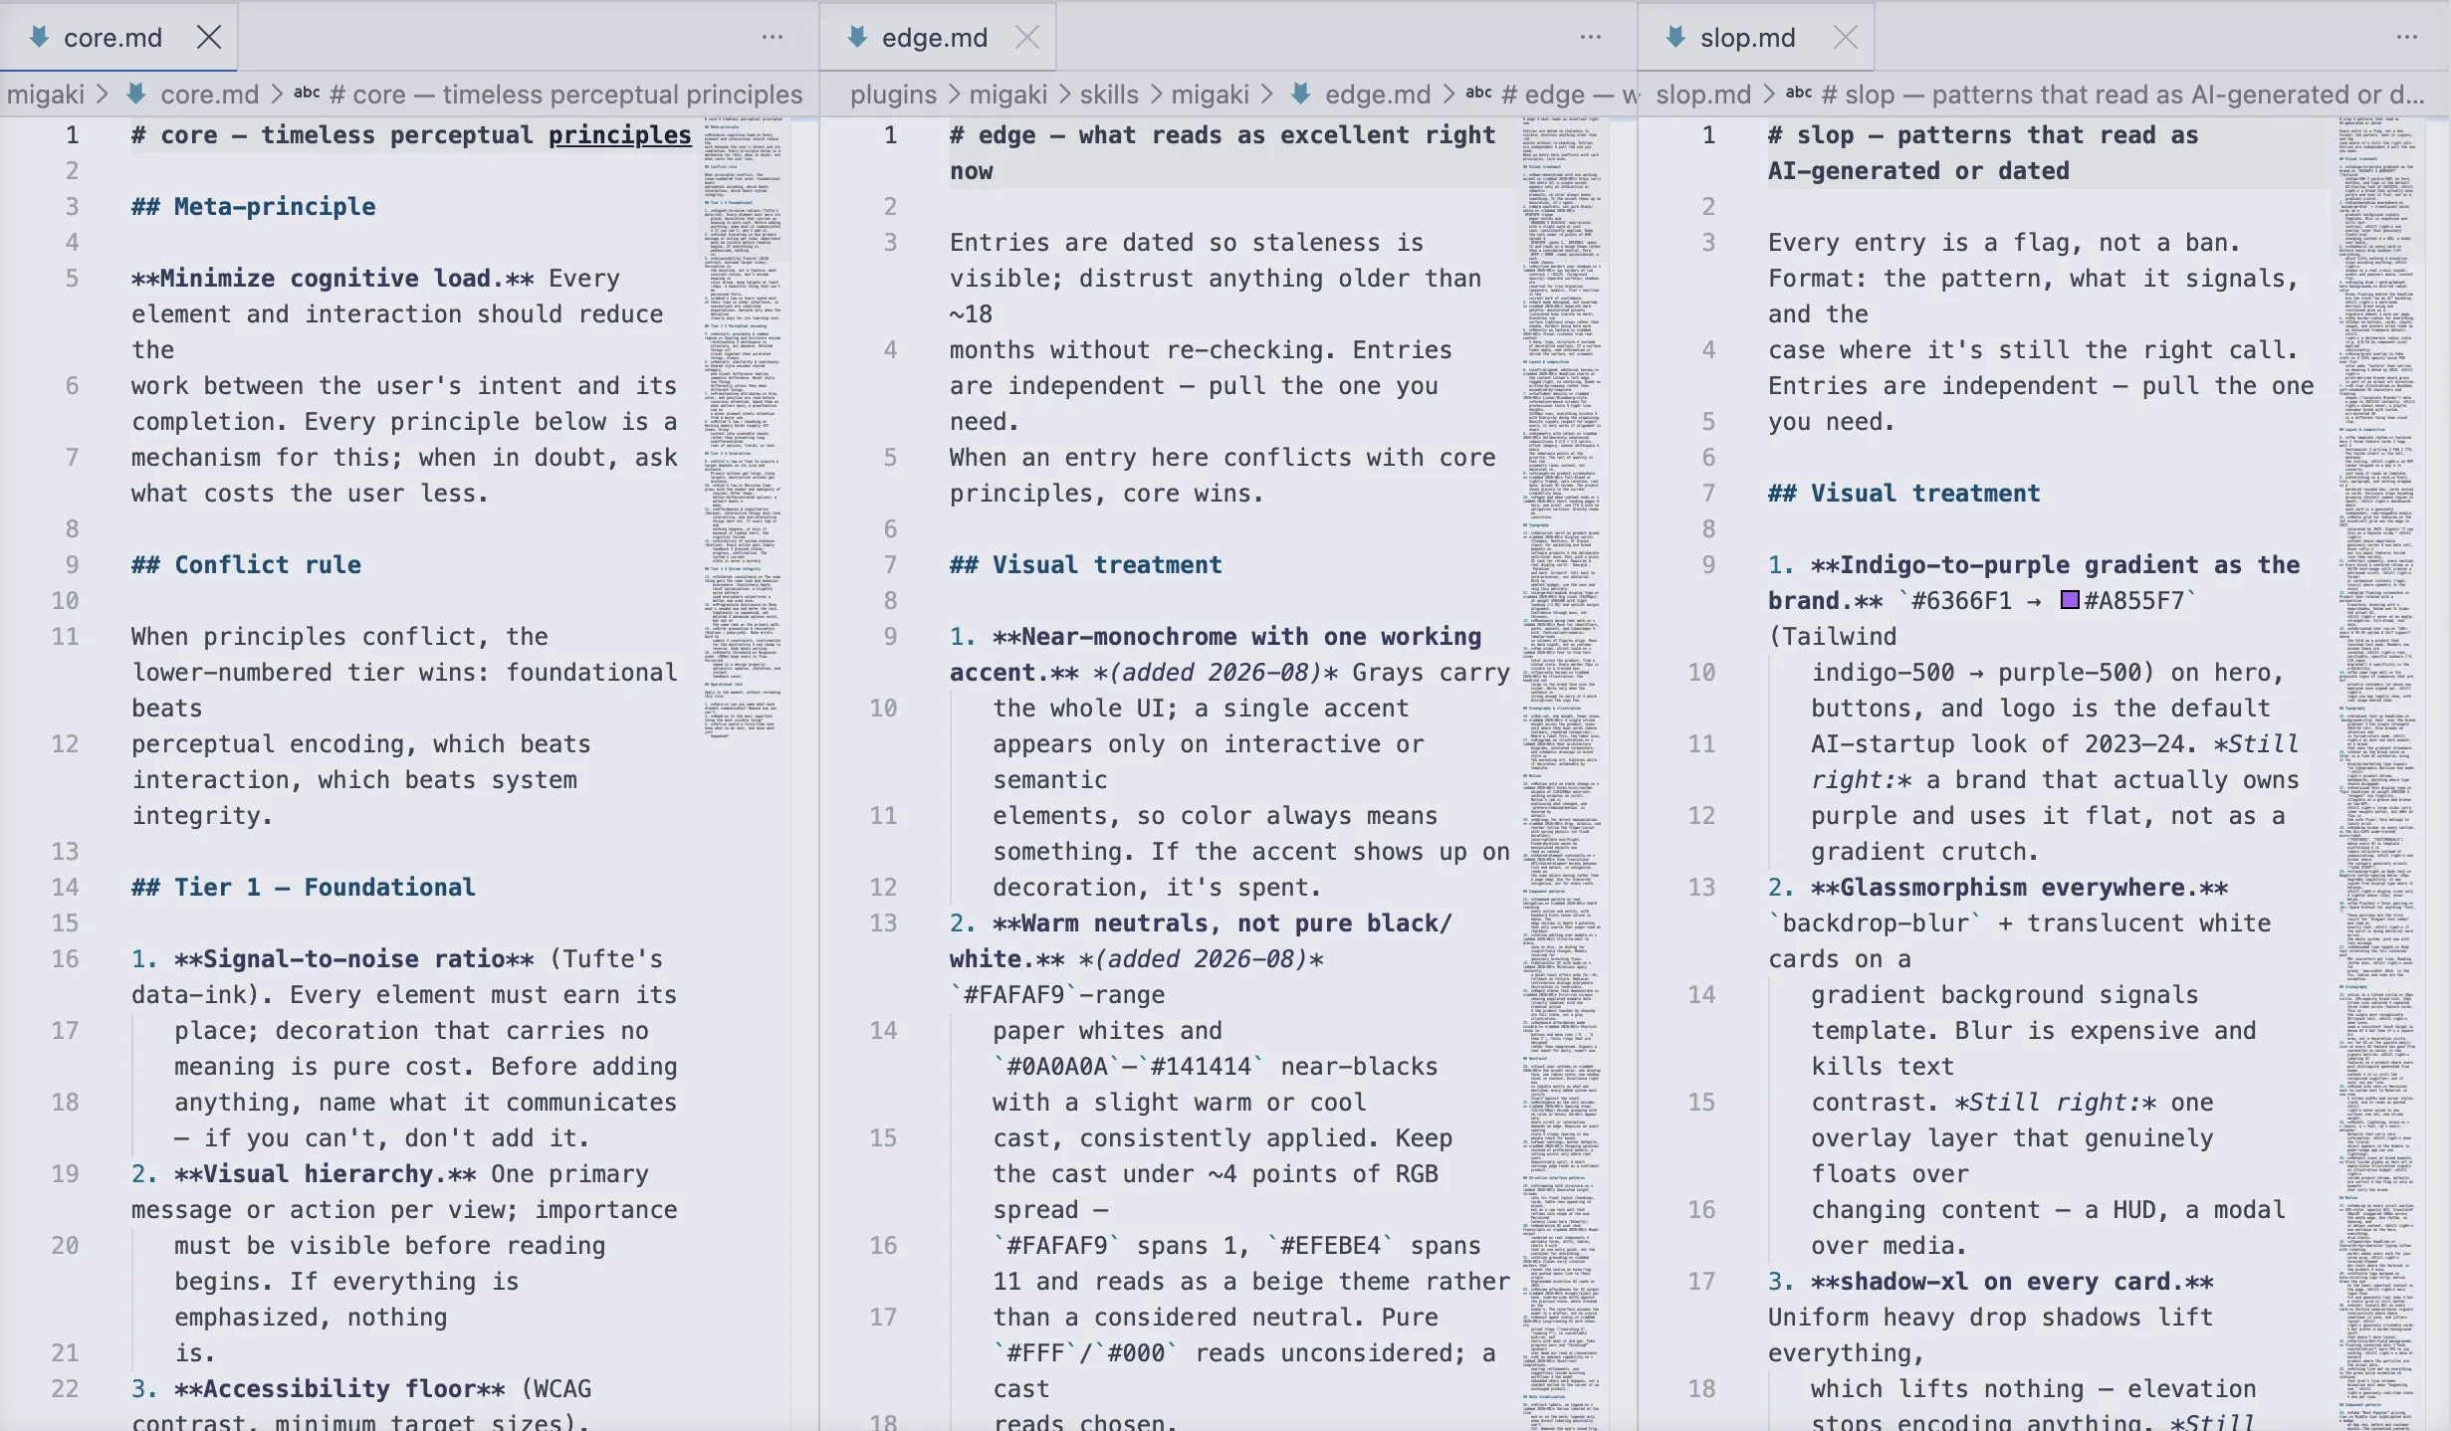Click '*(added 2026-08)*' after 'accent.**' in edge.md
2451x1431 pixels.
[x=1216, y=672]
